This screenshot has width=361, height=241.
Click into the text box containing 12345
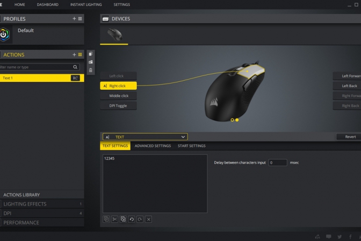coord(155,183)
